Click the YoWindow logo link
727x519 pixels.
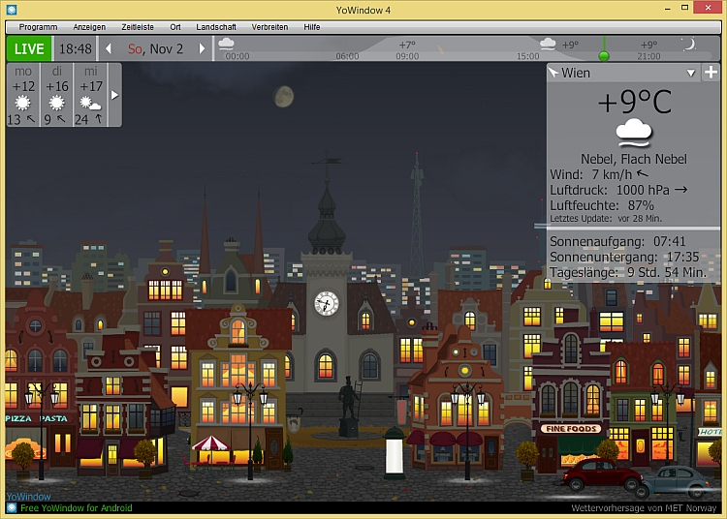pyautogui.click(x=29, y=497)
